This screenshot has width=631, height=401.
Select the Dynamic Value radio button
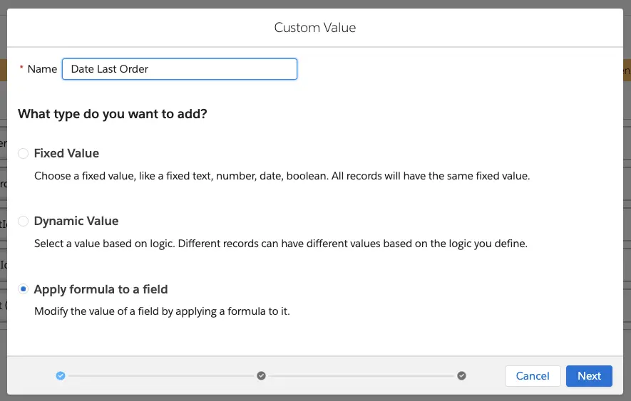click(x=24, y=222)
